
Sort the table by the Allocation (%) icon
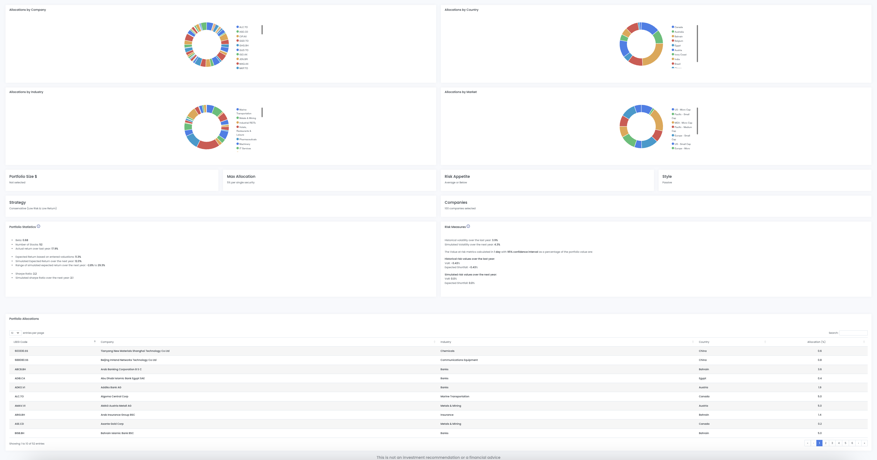coord(864,342)
